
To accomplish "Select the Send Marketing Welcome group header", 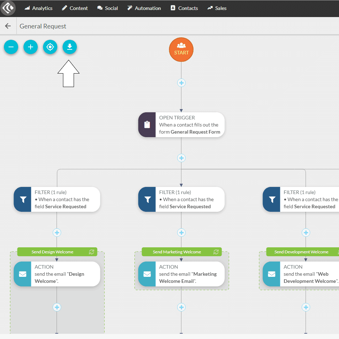I will 182,252.
